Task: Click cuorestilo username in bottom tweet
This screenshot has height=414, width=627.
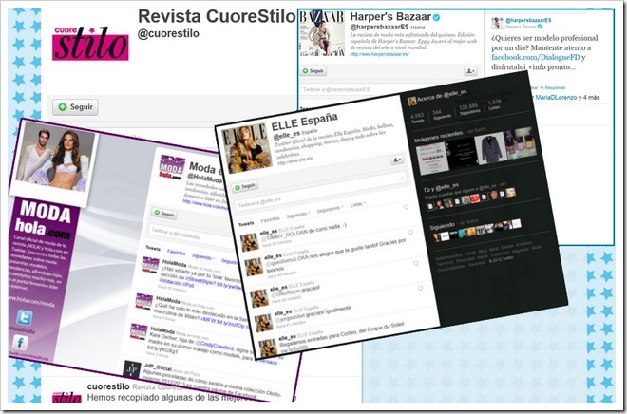Action: click(108, 386)
